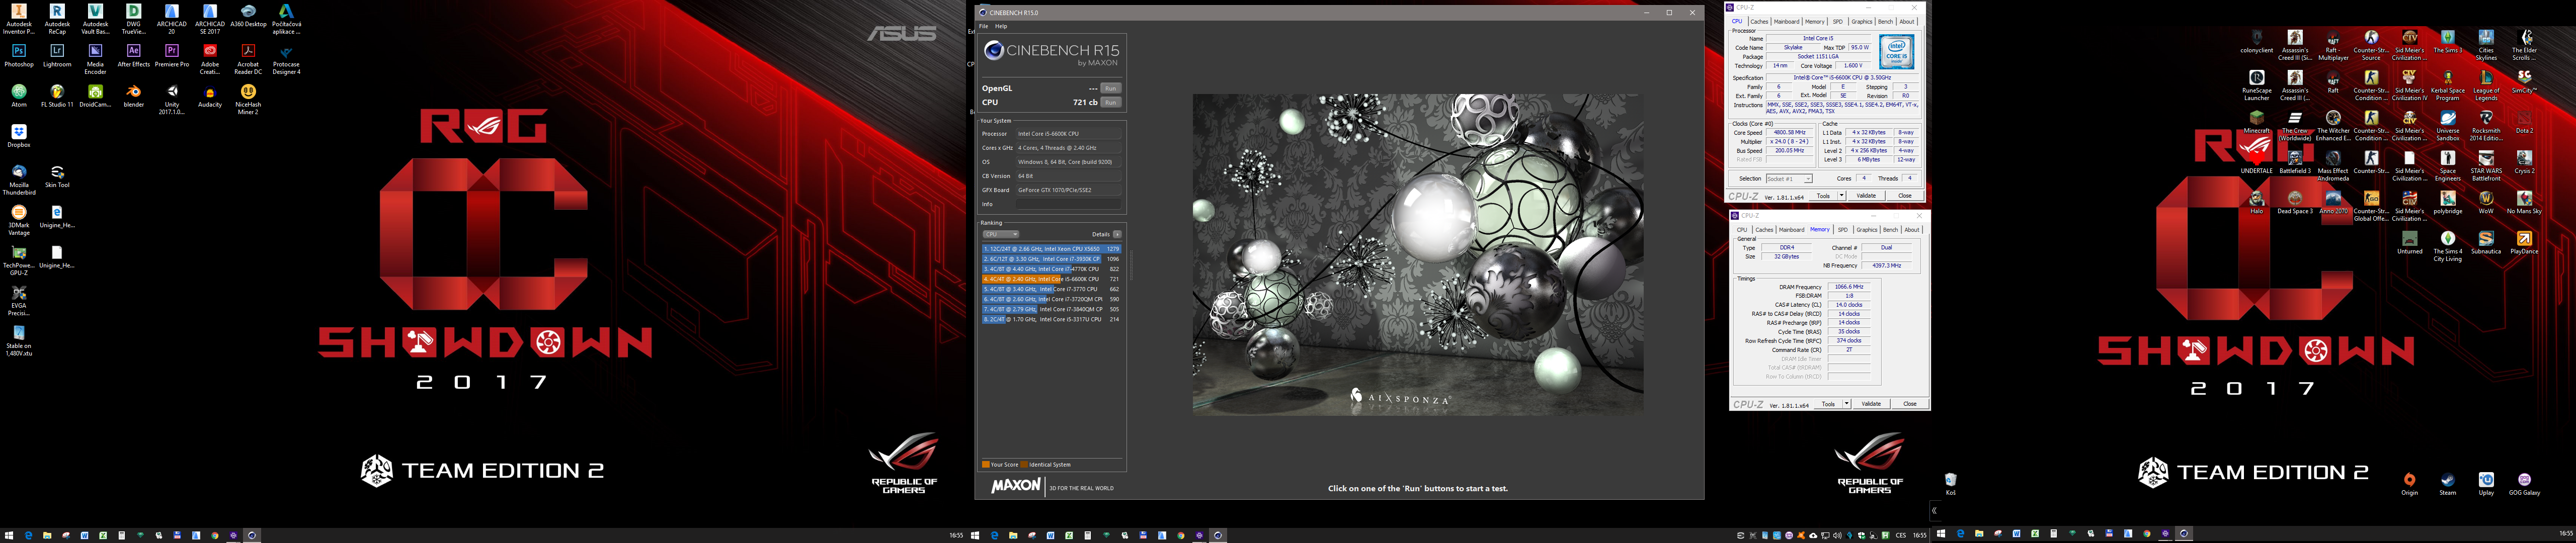
Task: Select the 3DMark Vantage icon
Action: click(18, 221)
